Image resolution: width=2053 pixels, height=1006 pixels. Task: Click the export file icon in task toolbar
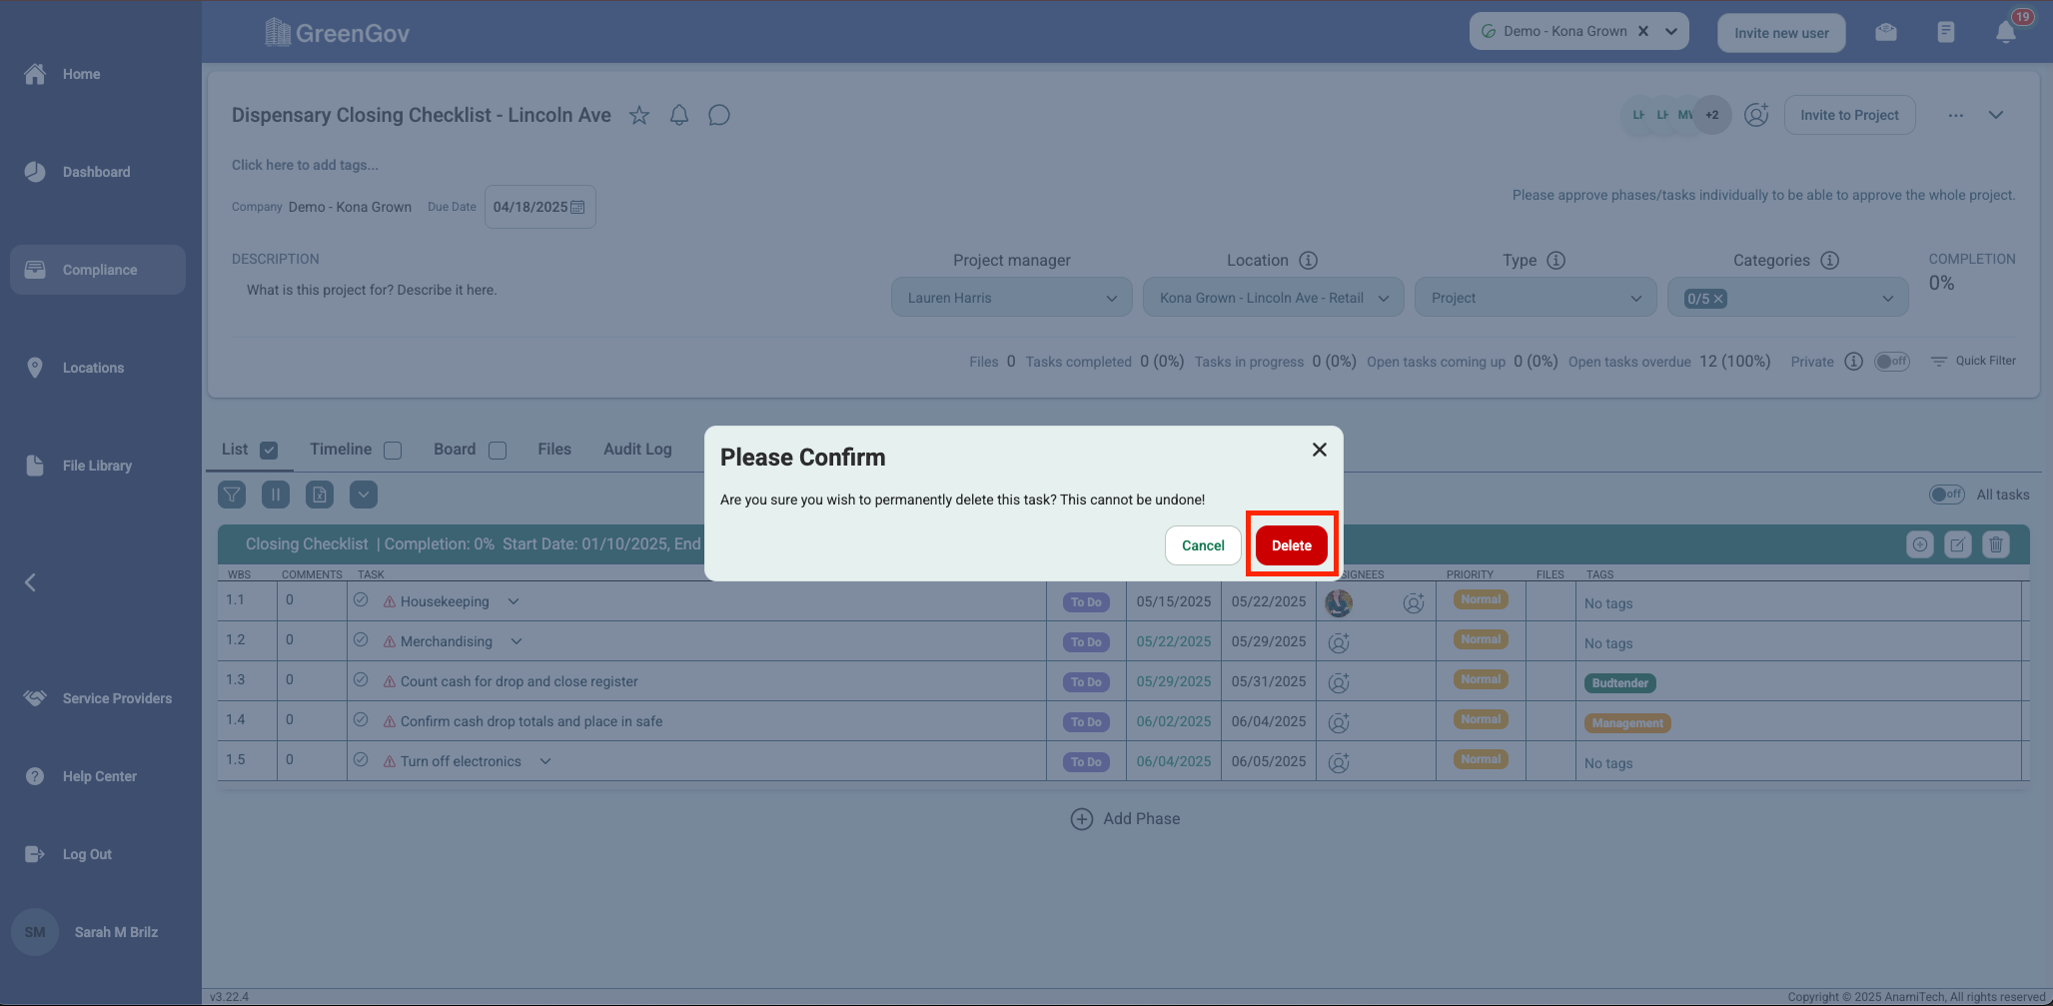pos(320,495)
